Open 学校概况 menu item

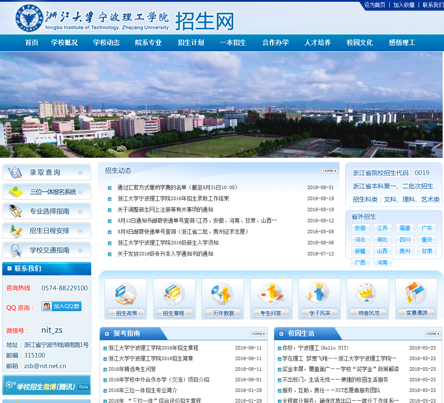coord(64,43)
